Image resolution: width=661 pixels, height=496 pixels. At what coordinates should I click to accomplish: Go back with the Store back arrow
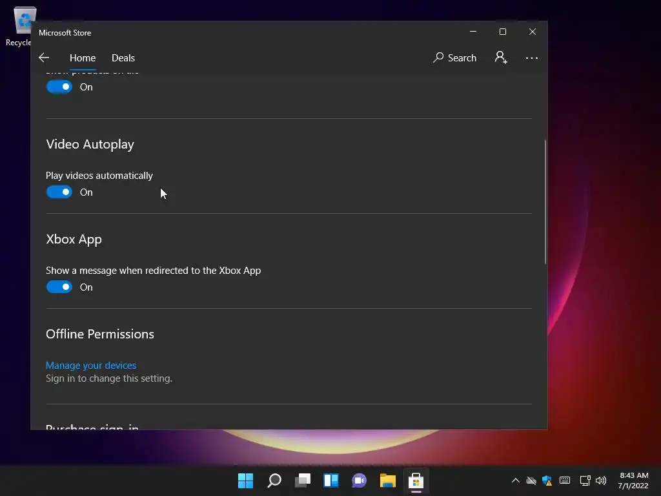coord(44,57)
